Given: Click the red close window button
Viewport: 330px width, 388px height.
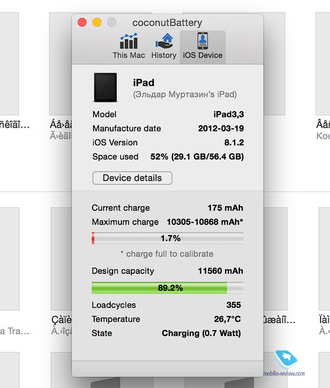Looking at the screenshot, I should point(82,22).
